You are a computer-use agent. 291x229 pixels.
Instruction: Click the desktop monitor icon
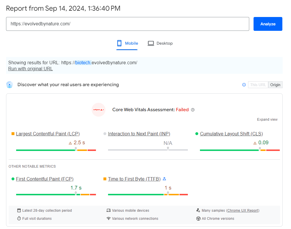coord(151,43)
